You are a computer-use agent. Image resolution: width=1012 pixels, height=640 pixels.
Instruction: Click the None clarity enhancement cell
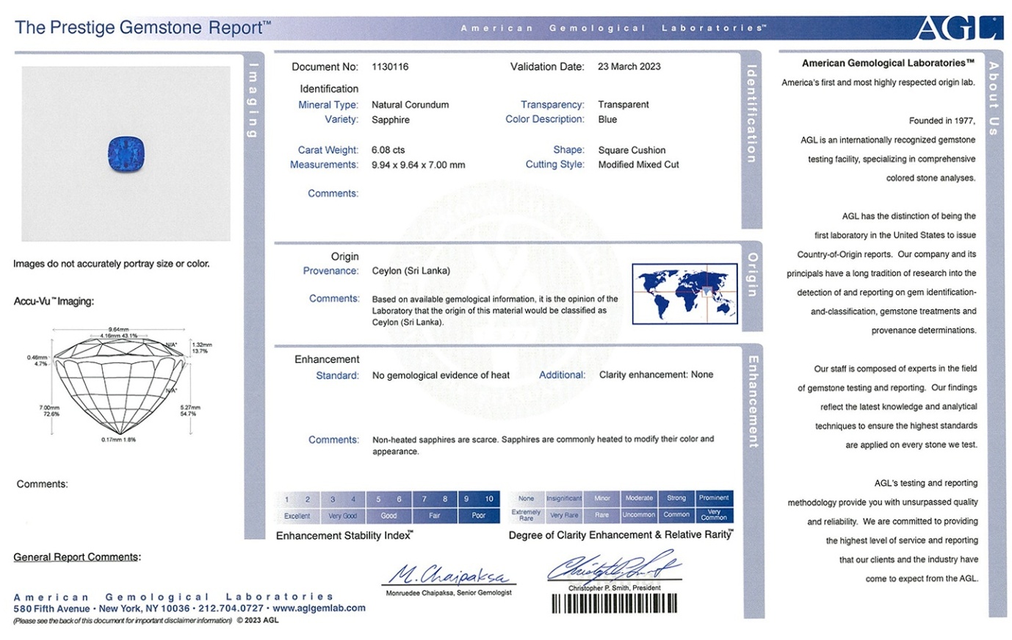pyautogui.click(x=526, y=498)
